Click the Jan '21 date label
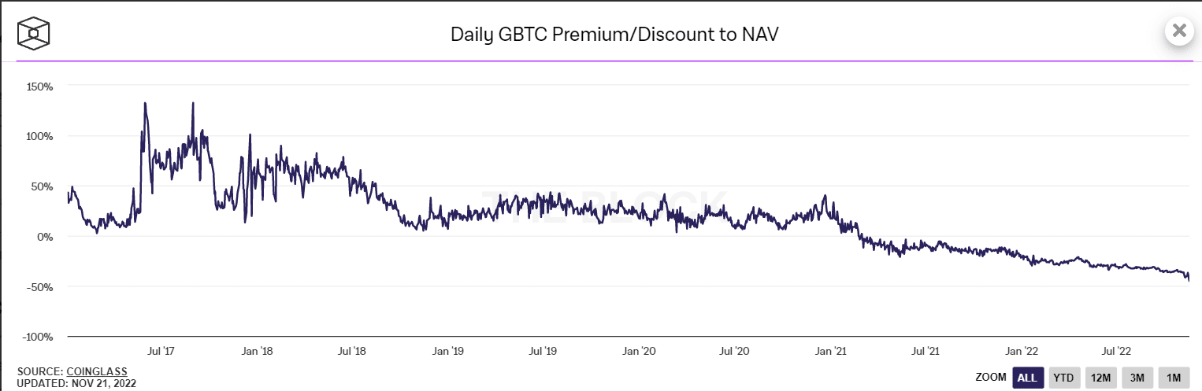The height and width of the screenshot is (391, 1202). (831, 350)
